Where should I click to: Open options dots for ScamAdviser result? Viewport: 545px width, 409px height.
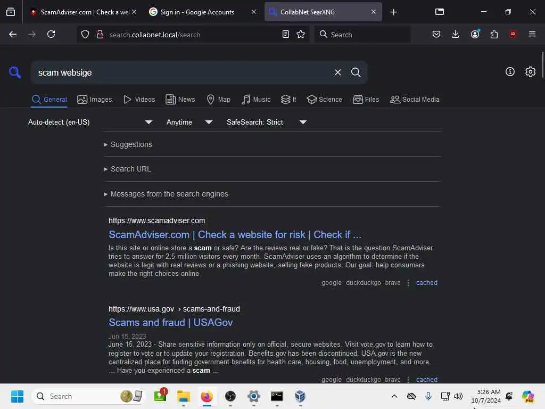pyautogui.click(x=408, y=283)
